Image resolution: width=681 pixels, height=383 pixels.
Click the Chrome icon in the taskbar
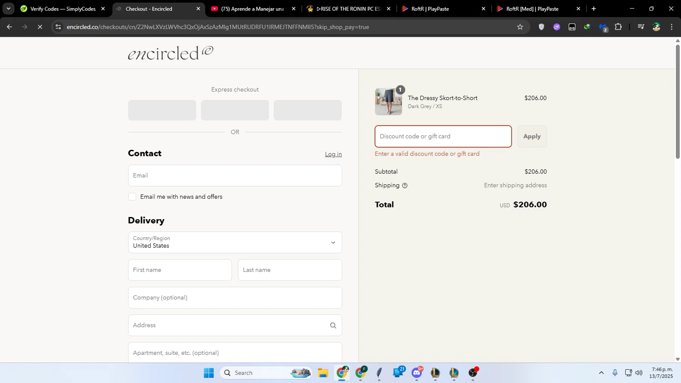342,373
